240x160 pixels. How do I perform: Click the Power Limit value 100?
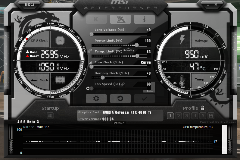tap(148, 41)
